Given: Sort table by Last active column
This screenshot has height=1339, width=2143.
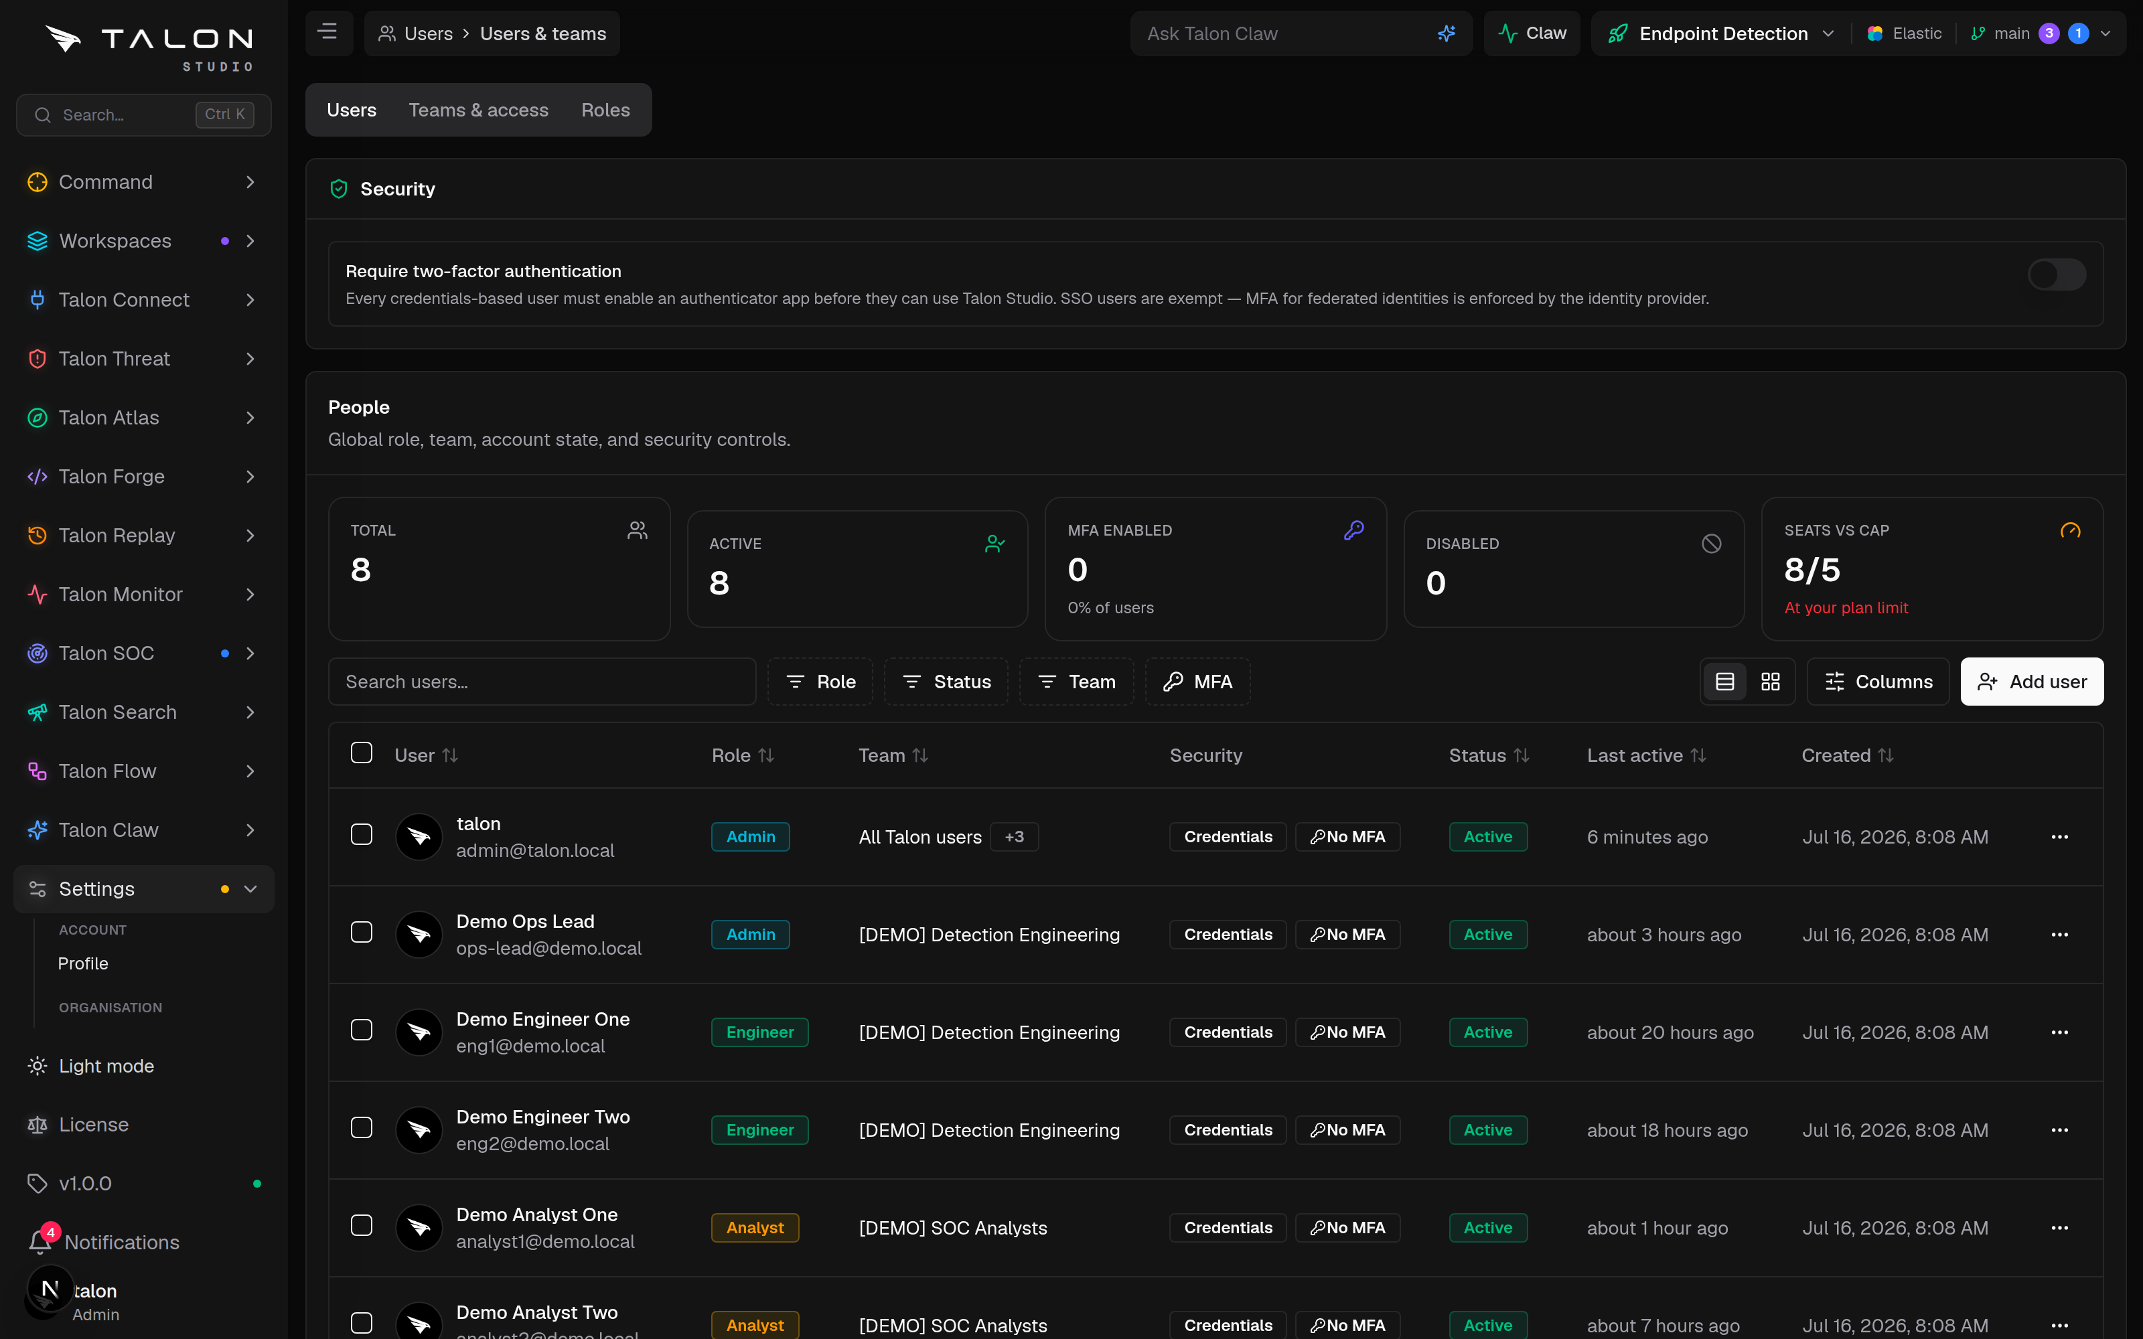Looking at the screenshot, I should 1646,755.
